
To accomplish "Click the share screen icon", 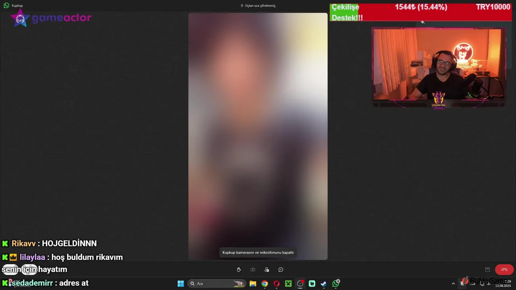I will (253, 270).
